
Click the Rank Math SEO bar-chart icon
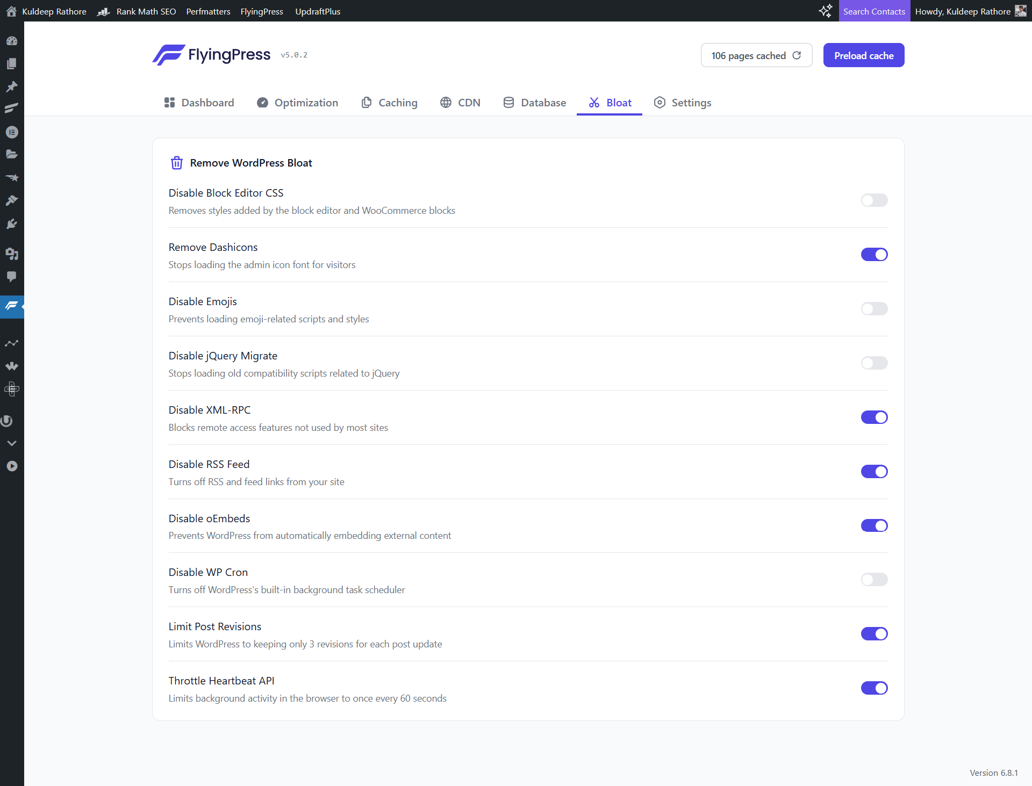pyautogui.click(x=104, y=11)
